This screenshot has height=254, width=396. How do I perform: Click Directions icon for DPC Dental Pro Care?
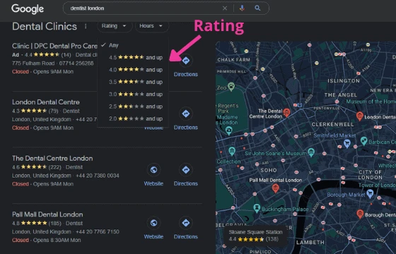(186, 61)
